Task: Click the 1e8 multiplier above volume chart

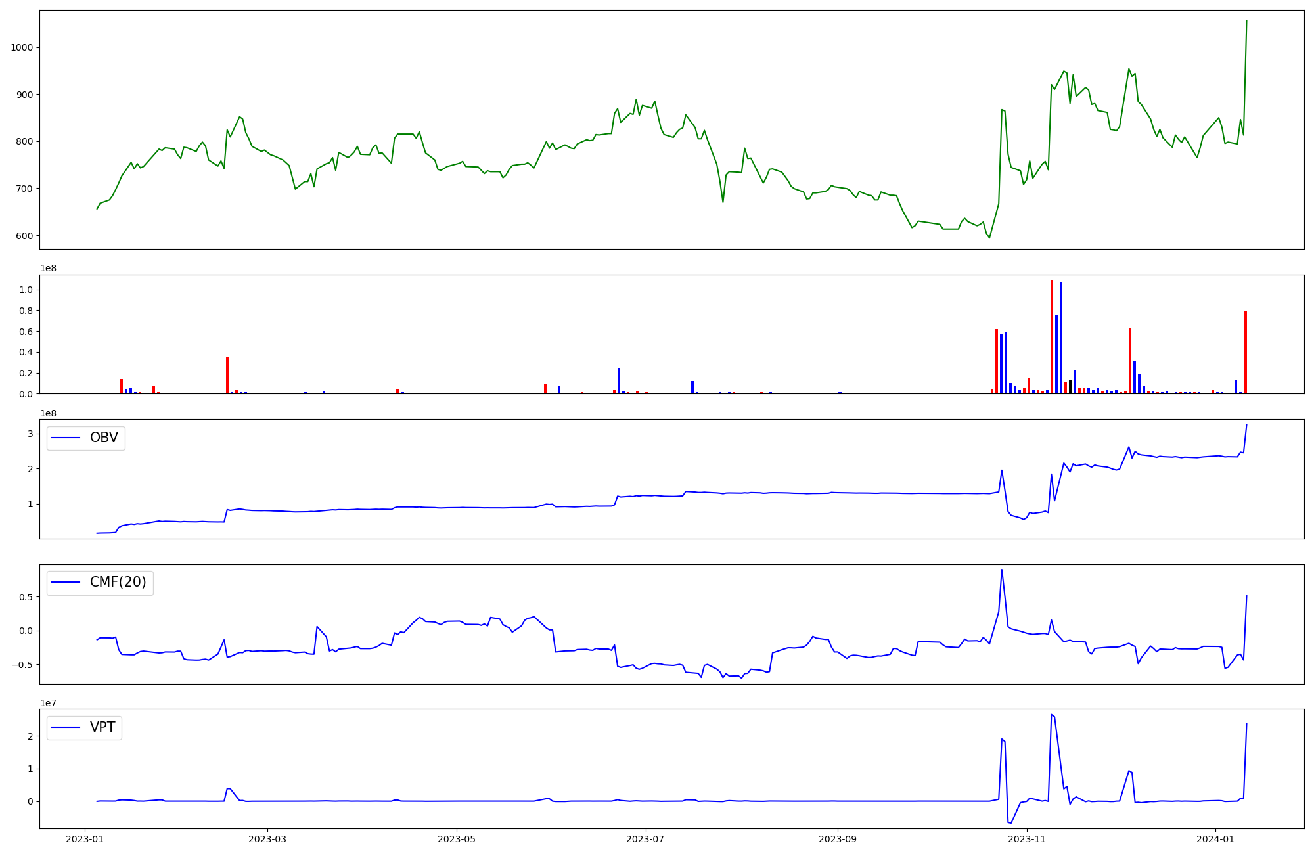Action: 49,269
